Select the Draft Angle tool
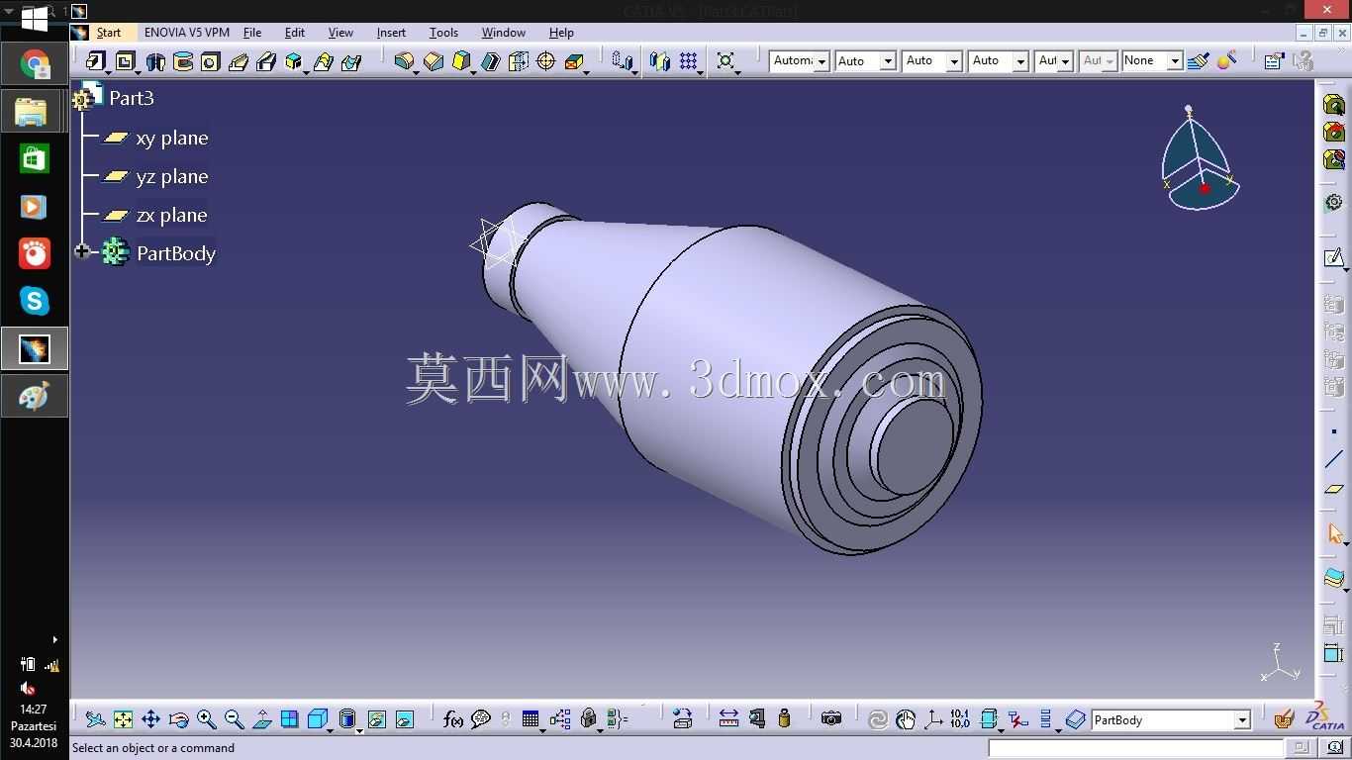1352x760 pixels. (461, 61)
